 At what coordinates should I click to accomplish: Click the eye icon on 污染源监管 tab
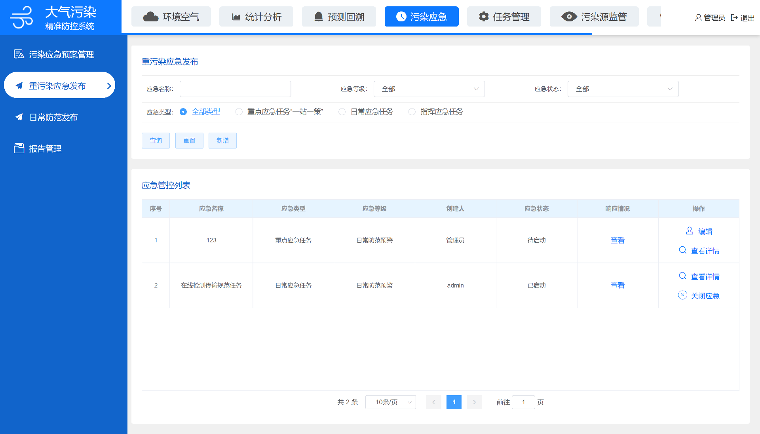(x=569, y=17)
